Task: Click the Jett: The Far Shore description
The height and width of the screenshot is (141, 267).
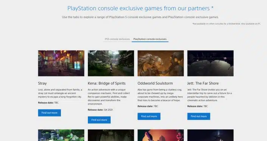Action: [209, 95]
